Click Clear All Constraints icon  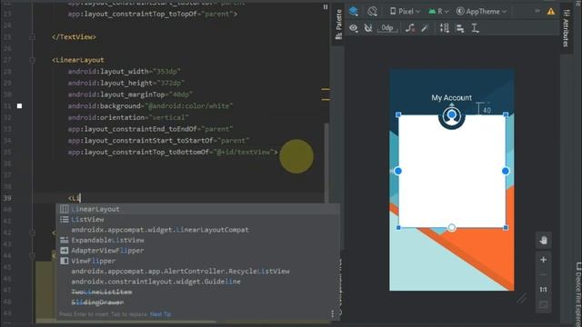coord(410,28)
